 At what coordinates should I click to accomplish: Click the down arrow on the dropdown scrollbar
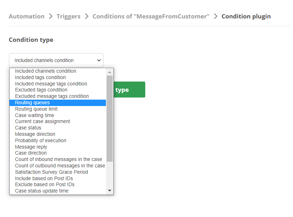110,191
